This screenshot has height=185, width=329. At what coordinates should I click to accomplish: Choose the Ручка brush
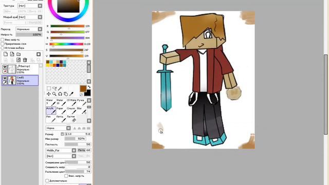(x=82, y=102)
